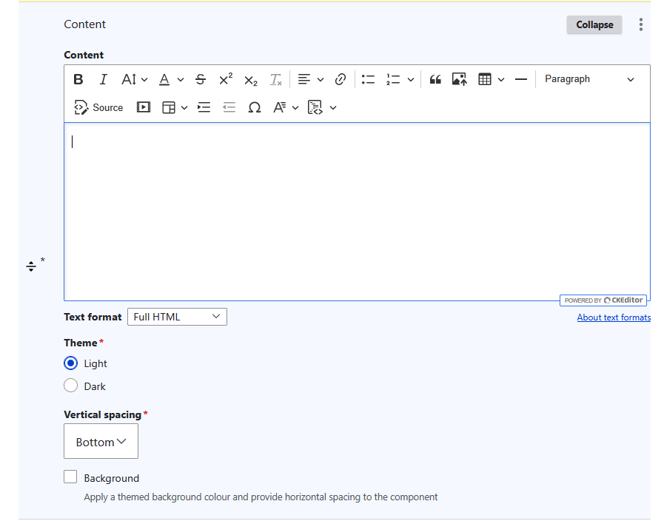Toggle bold formatting in editor toolbar
Viewport: 664px width, 521px height.
click(x=78, y=79)
